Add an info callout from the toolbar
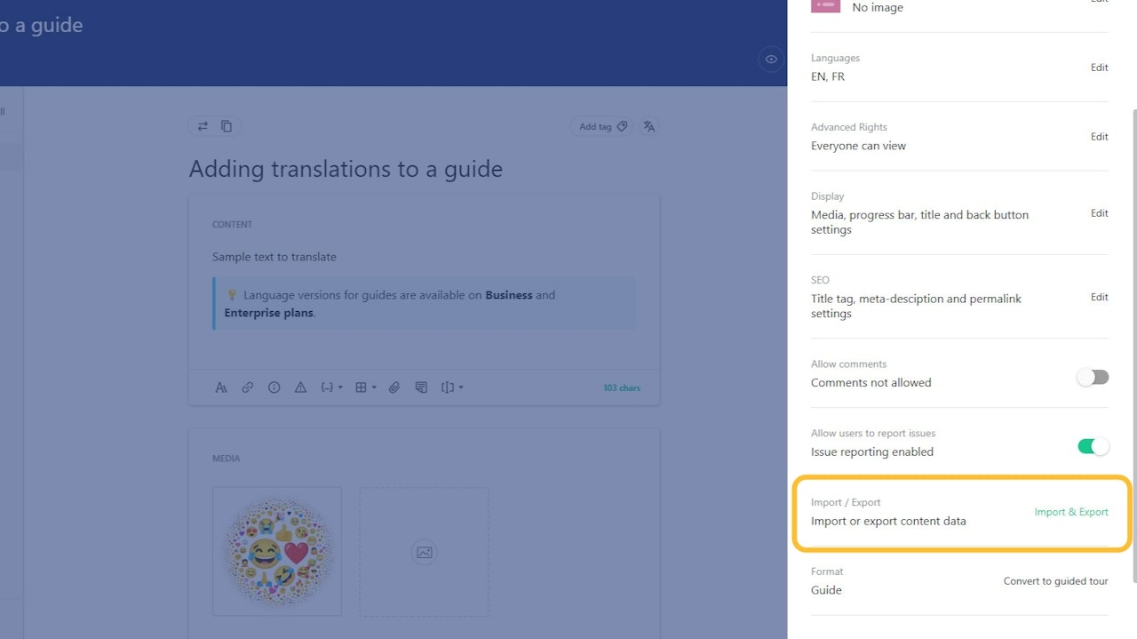The width and height of the screenshot is (1137, 639). tap(274, 387)
